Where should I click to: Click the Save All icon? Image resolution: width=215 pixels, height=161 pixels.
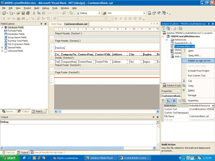point(28,13)
